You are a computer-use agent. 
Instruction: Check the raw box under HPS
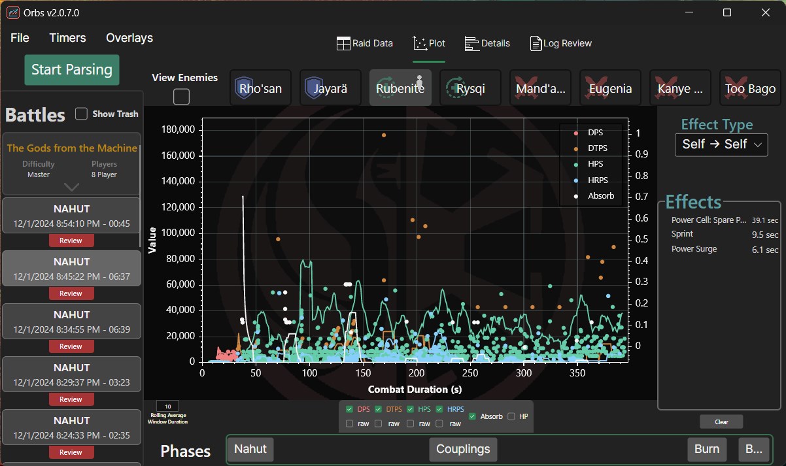click(x=411, y=424)
